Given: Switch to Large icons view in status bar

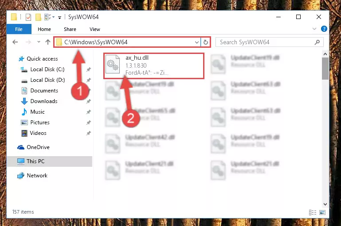Looking at the screenshot, I should click(322, 213).
